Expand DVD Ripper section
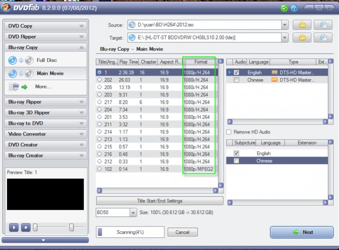The width and height of the screenshot is (339, 250). [45, 37]
